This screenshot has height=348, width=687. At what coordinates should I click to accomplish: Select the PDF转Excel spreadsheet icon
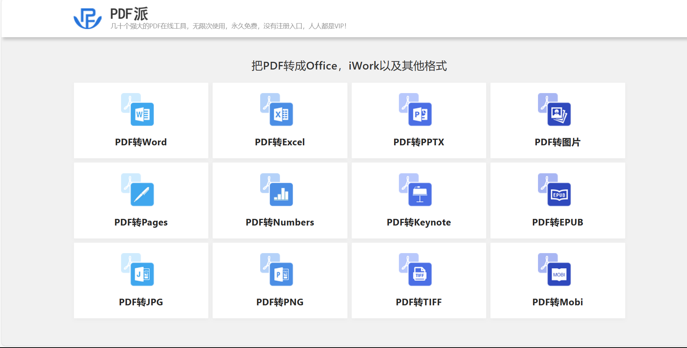(x=277, y=109)
